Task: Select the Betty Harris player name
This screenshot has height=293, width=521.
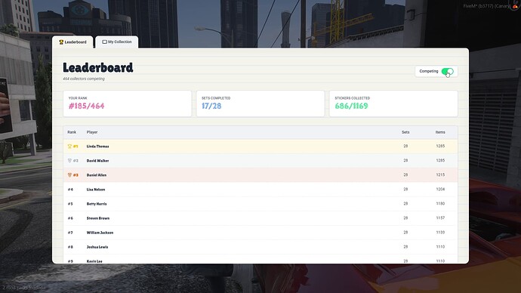Action: pyautogui.click(x=97, y=204)
